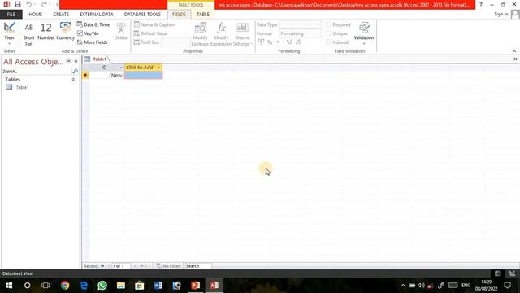Open WhatsApp from taskbar

point(102,286)
